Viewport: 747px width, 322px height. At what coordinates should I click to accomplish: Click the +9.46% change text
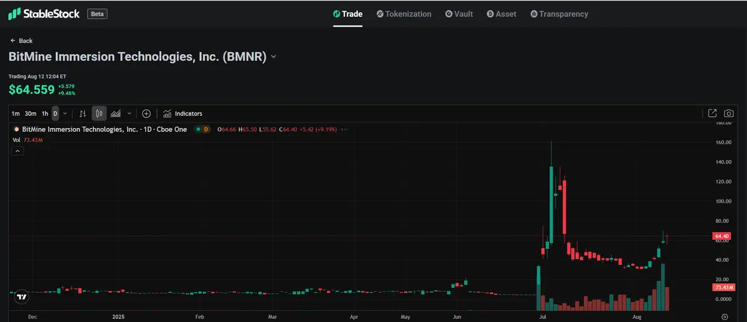click(x=67, y=93)
